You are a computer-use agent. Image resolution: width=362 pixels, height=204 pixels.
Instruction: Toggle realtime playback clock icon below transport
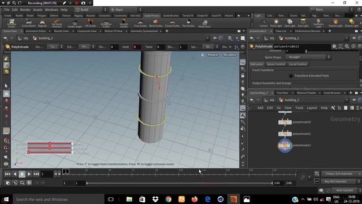(x=29, y=182)
